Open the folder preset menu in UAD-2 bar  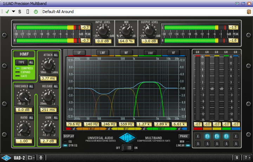point(31,158)
